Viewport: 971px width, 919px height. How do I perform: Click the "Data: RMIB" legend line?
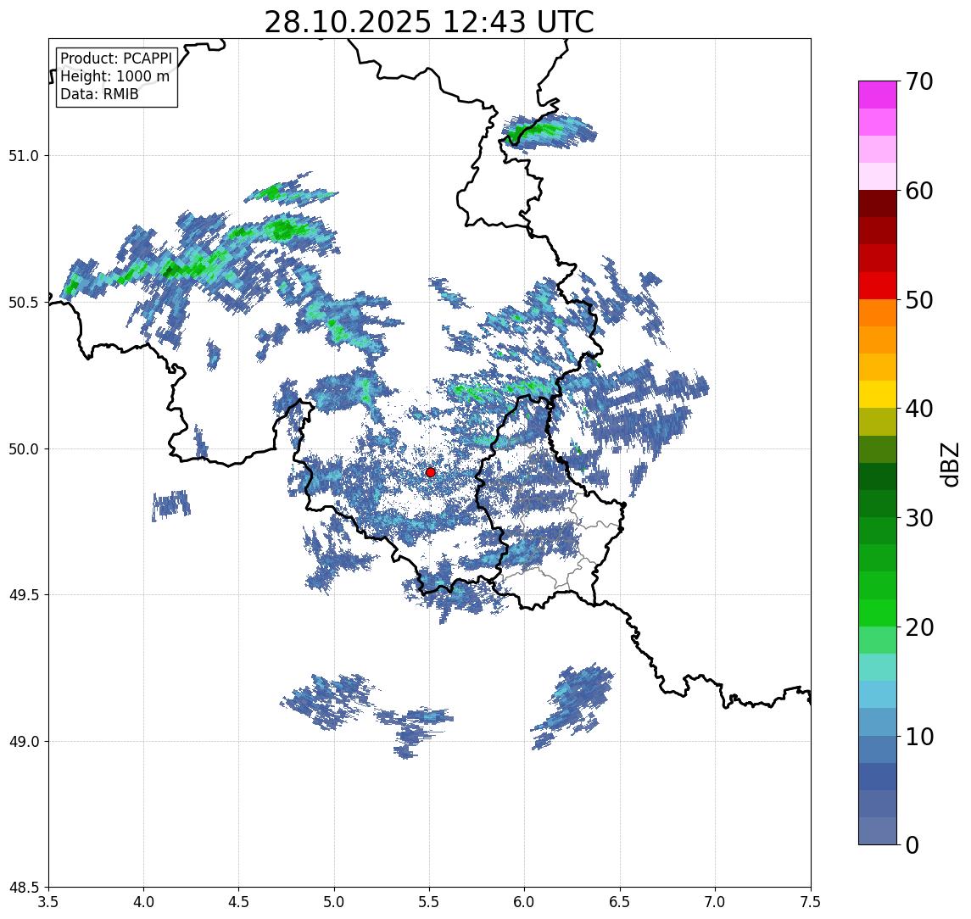[99, 94]
